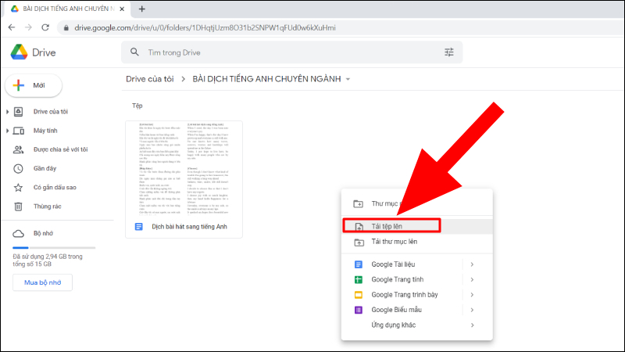Click the trash bin icon

point(18,207)
